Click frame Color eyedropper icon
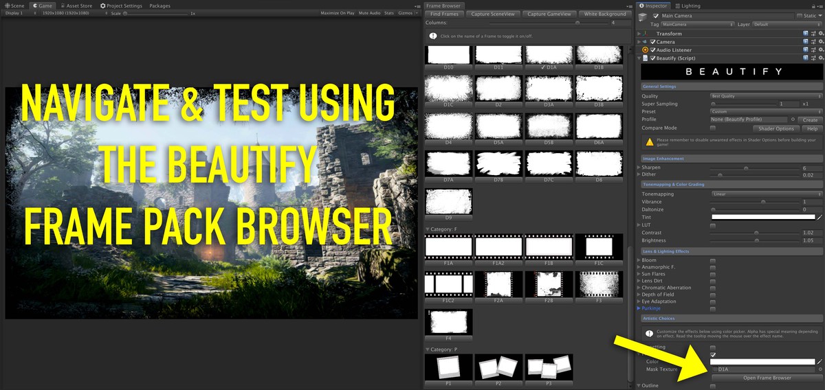 (820, 361)
